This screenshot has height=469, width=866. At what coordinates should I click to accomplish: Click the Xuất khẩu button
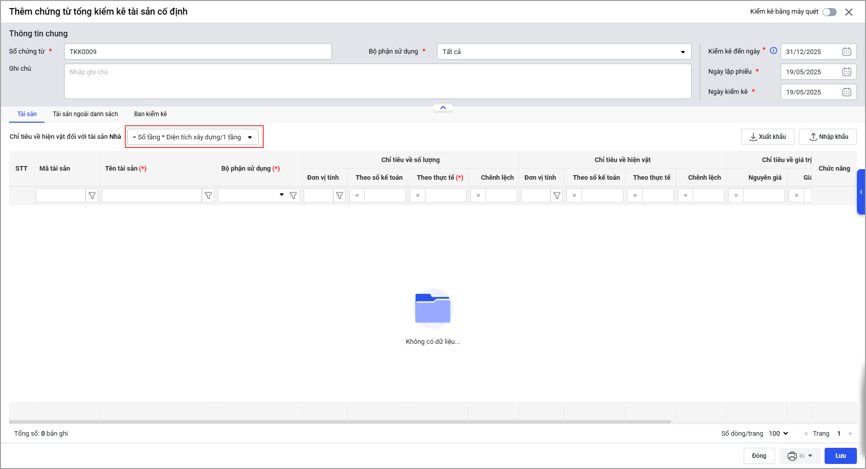click(x=767, y=137)
